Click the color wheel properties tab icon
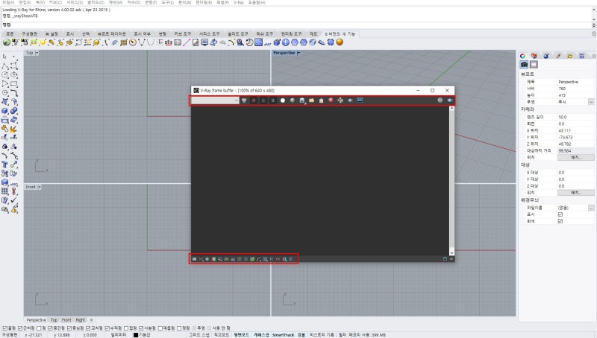The image size is (597, 338). (x=522, y=56)
